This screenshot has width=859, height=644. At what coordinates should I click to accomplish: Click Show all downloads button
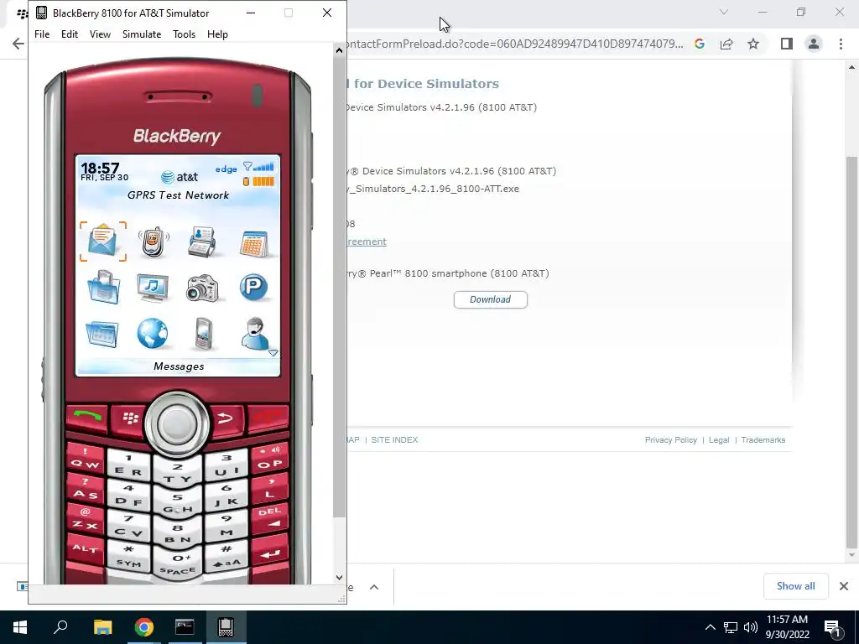pos(795,586)
